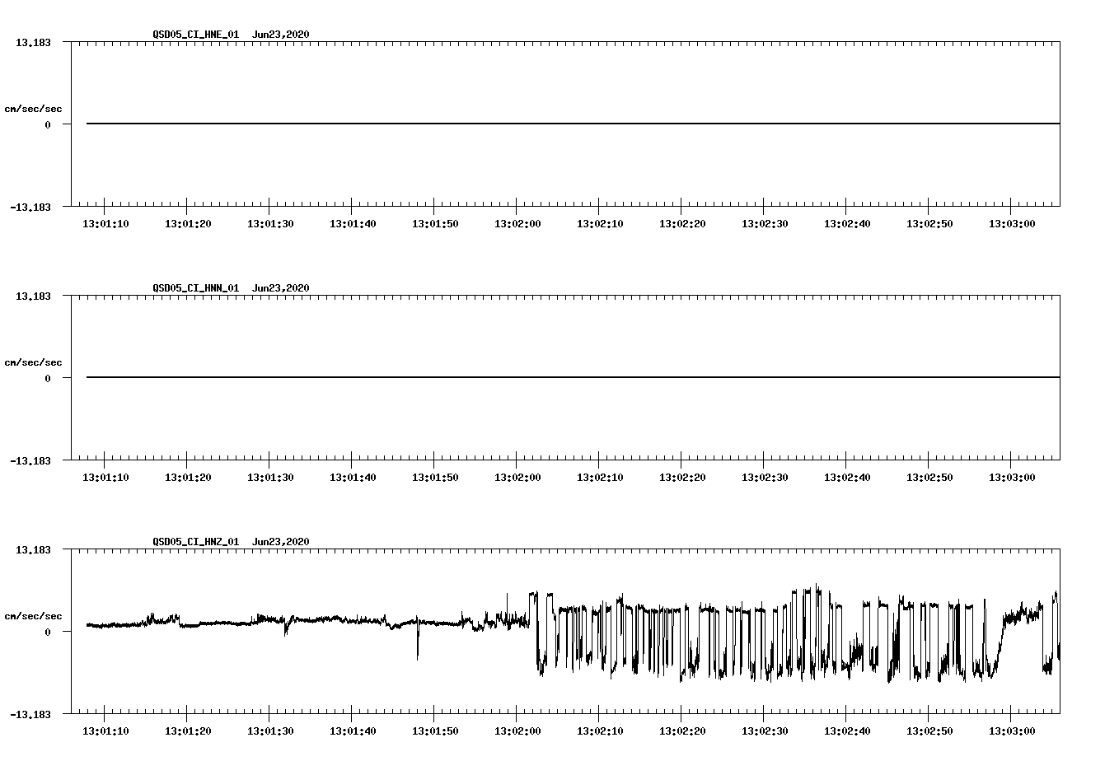This screenshot has width=1119, height=761.
Task: Click the Jun23,2020 date on HNN plot
Action: coord(281,288)
